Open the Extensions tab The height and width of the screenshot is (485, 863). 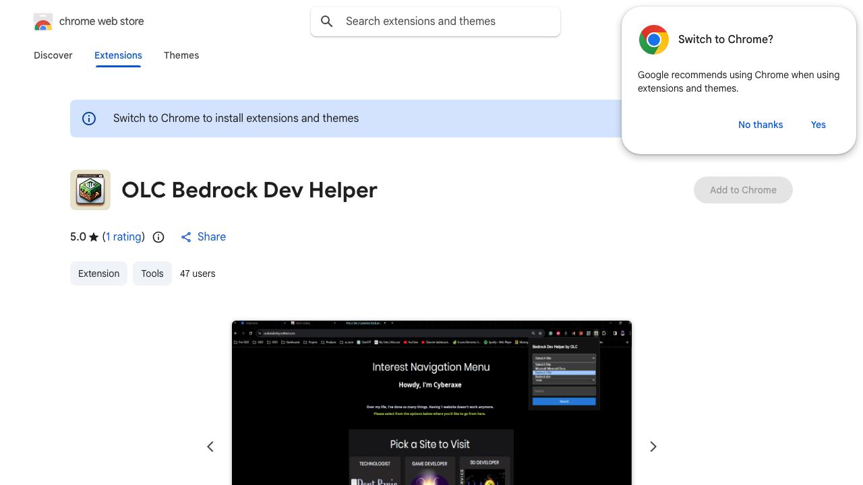pyautogui.click(x=118, y=55)
